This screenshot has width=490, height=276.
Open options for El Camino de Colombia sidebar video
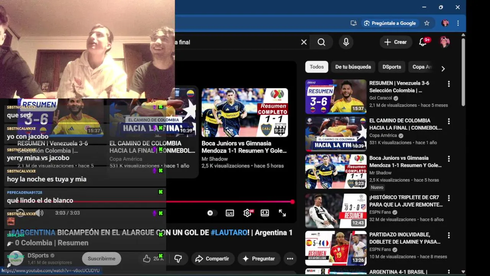(x=449, y=121)
